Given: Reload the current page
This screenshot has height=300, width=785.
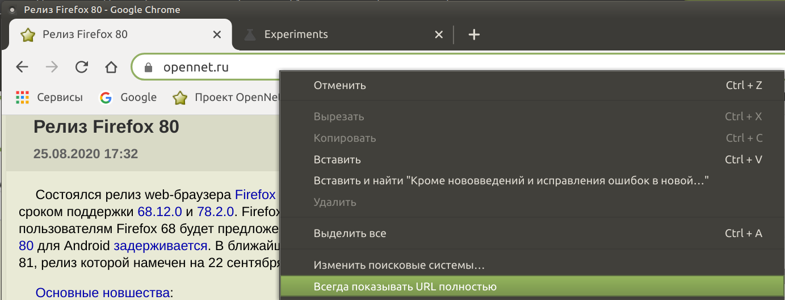Looking at the screenshot, I should coord(82,67).
